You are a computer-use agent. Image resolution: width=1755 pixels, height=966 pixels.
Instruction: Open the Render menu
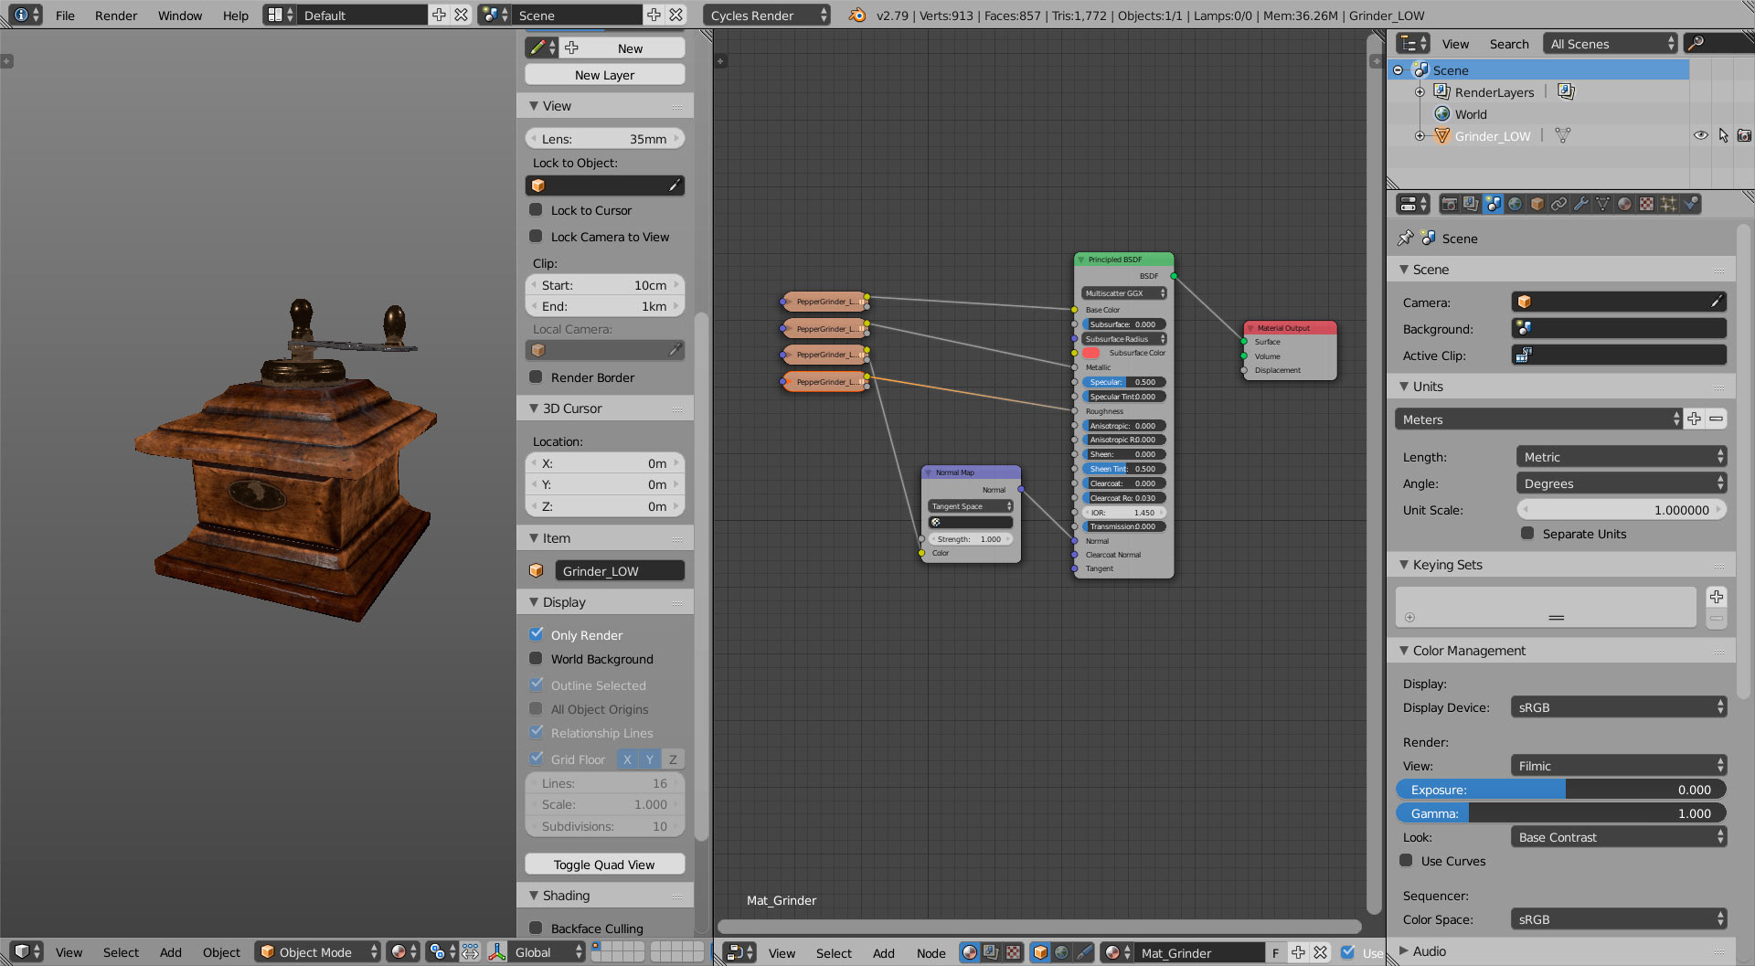pyautogui.click(x=116, y=16)
